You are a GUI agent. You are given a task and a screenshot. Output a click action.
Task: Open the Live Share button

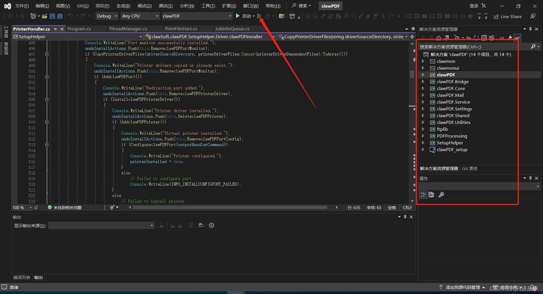[508, 16]
